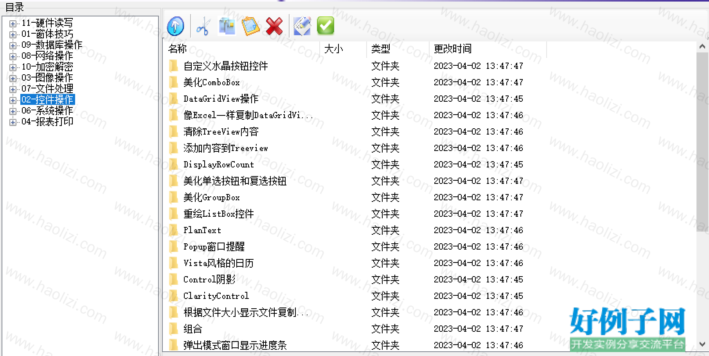Select the 09-数据库操作 directory item
The width and height of the screenshot is (709, 356).
click(52, 45)
